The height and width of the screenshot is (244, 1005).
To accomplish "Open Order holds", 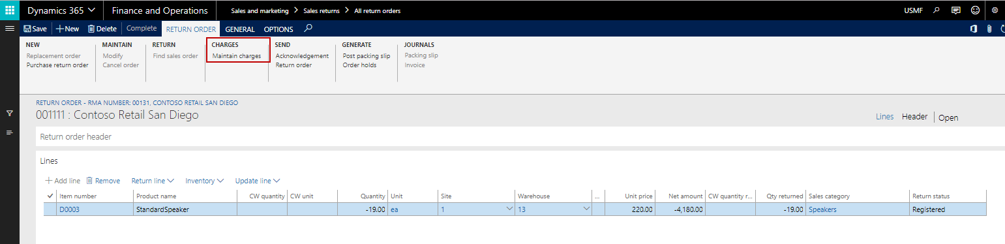I will [x=359, y=65].
